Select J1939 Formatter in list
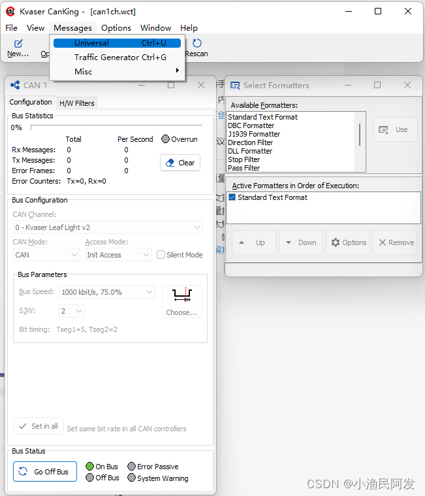425x496 pixels. [x=254, y=134]
